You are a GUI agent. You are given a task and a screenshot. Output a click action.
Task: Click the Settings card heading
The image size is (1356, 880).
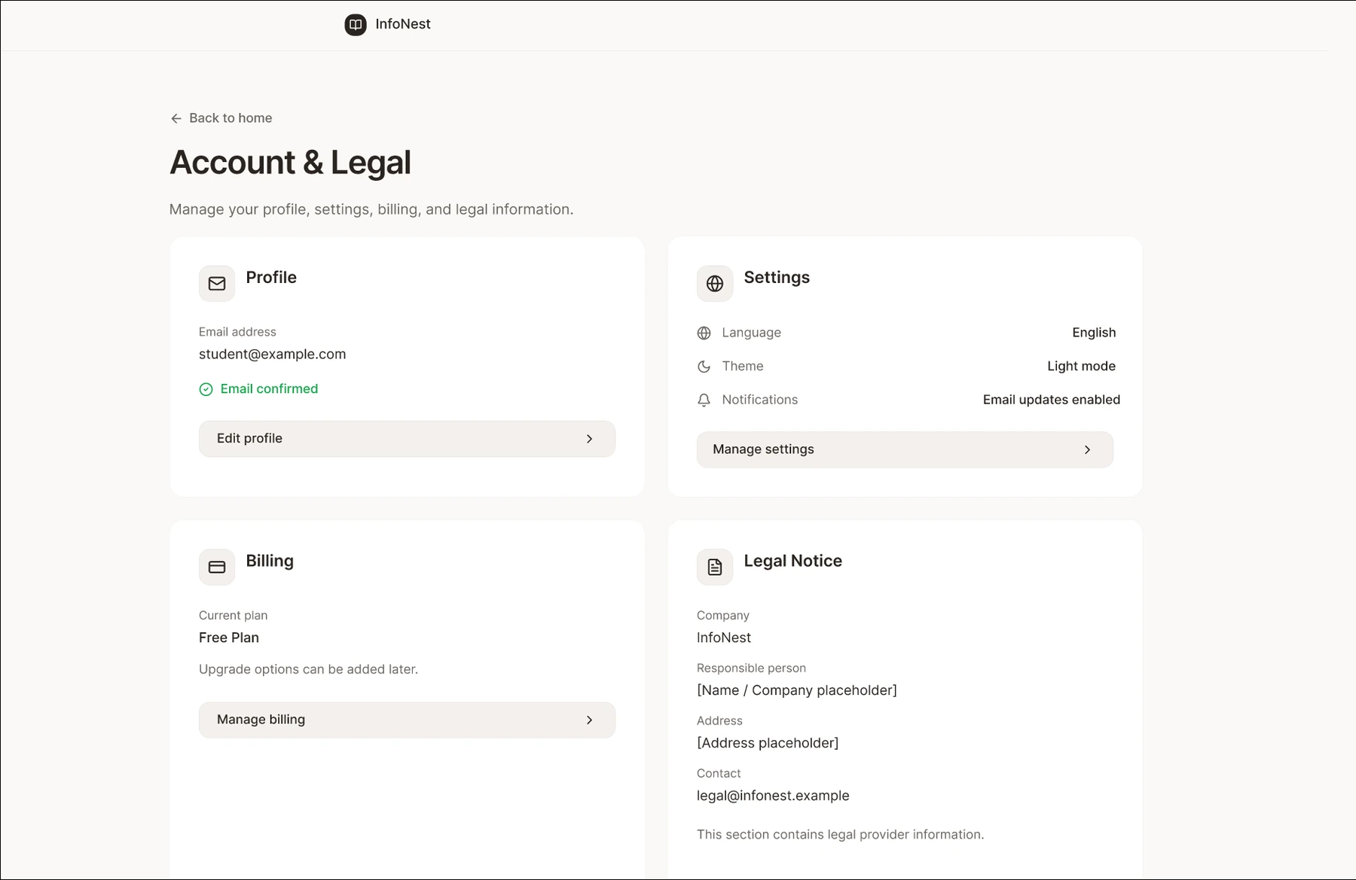tap(777, 277)
